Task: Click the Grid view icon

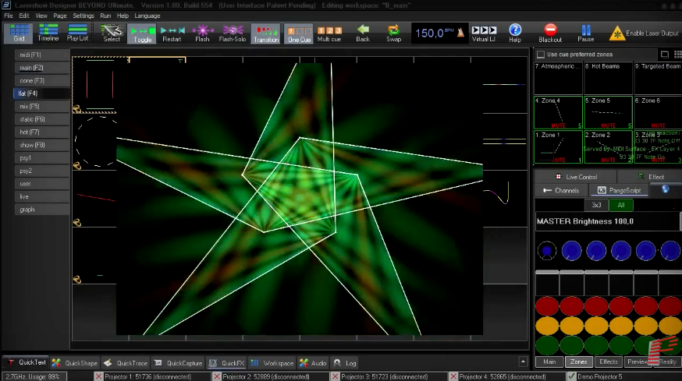Action: point(19,33)
